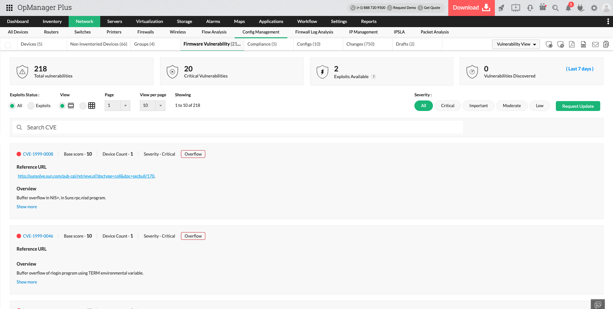Open the Firewall Log Analysis submenu
This screenshot has width=613, height=309.
pyautogui.click(x=314, y=32)
